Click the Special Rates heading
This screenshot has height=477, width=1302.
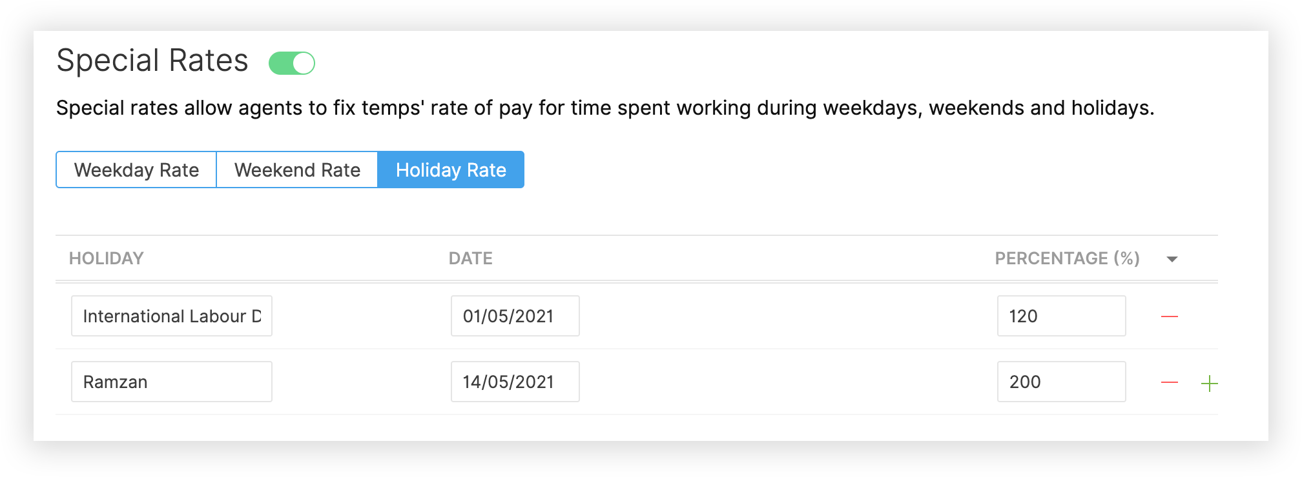coord(152,61)
